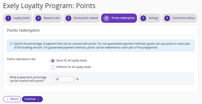The width and height of the screenshot is (202, 104).
Task: Select the Points redemption tab
Action: coord(119,18)
